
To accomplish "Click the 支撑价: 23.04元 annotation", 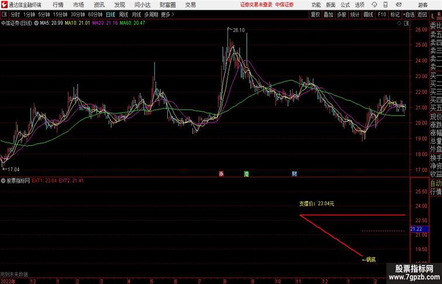I will pyautogui.click(x=316, y=204).
